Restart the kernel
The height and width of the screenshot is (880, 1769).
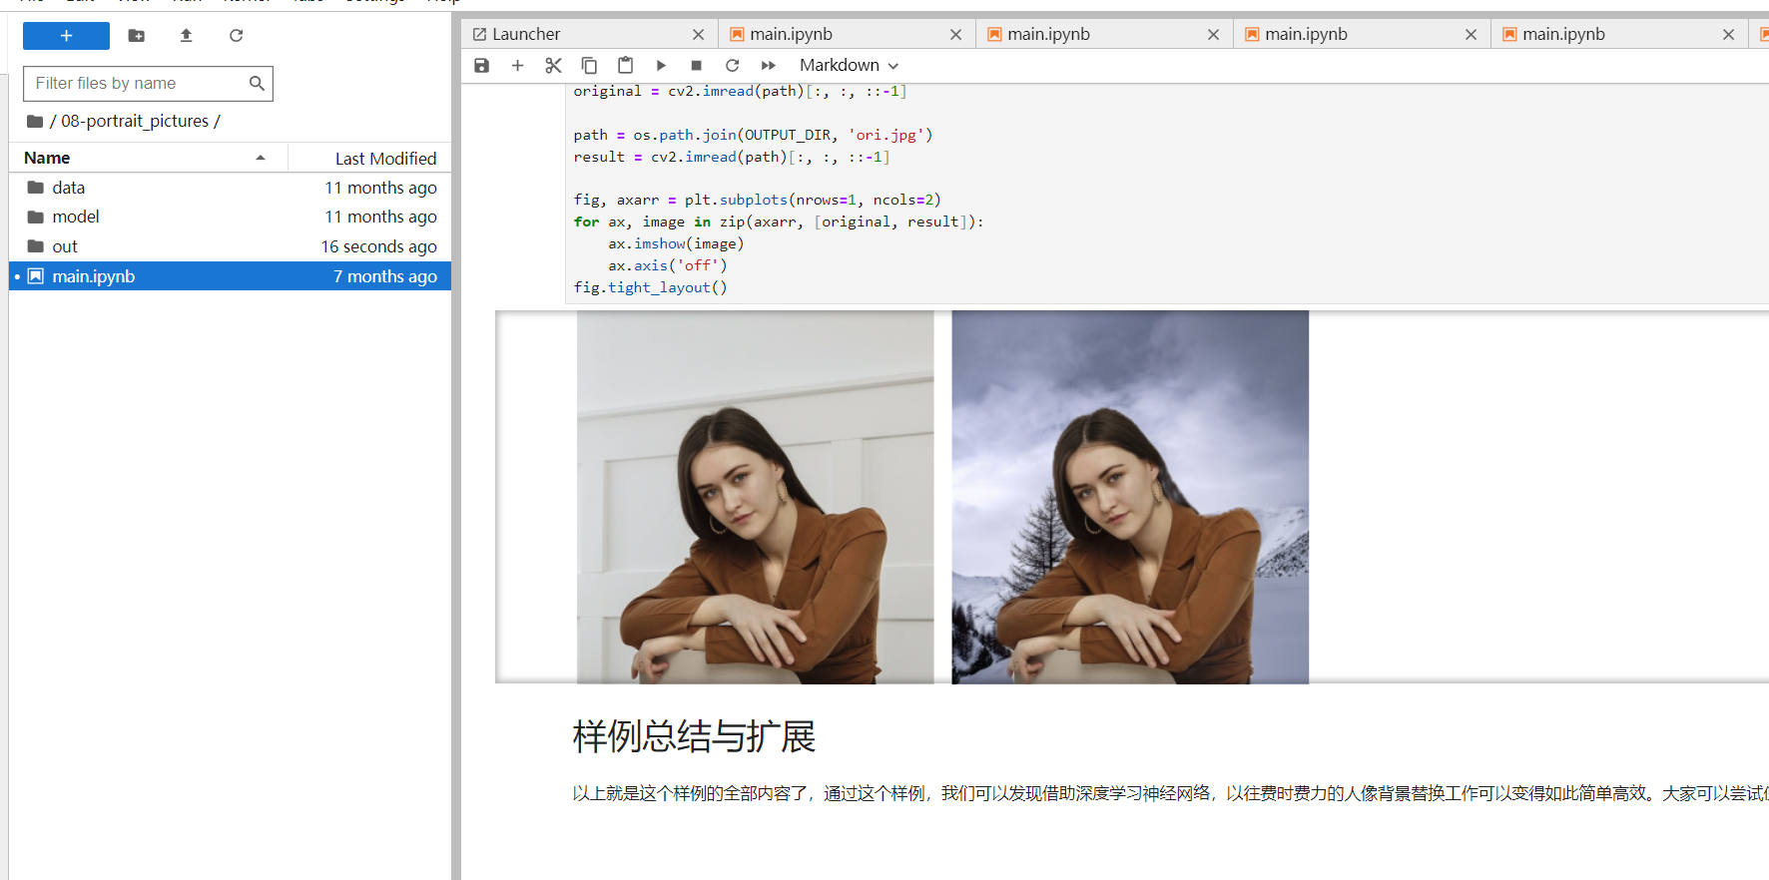tap(733, 66)
